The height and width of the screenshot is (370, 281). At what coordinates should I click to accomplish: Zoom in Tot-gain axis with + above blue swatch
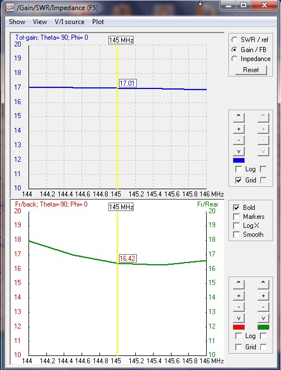(x=239, y=129)
